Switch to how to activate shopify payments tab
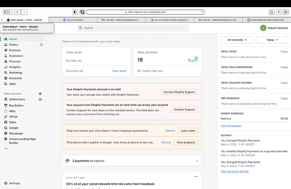The image size is (291, 189). pos(170,20)
